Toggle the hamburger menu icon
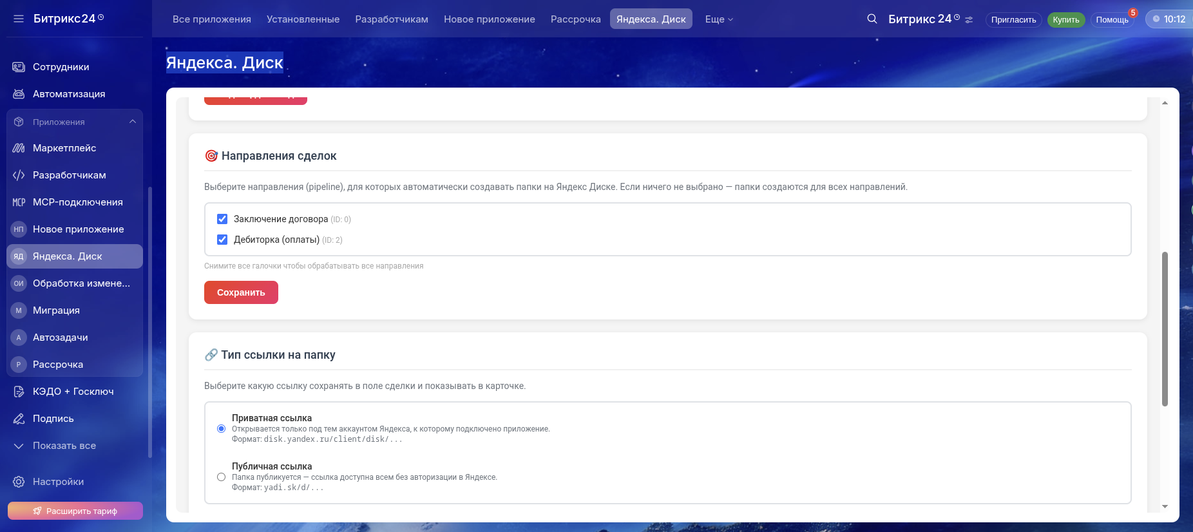 point(19,19)
